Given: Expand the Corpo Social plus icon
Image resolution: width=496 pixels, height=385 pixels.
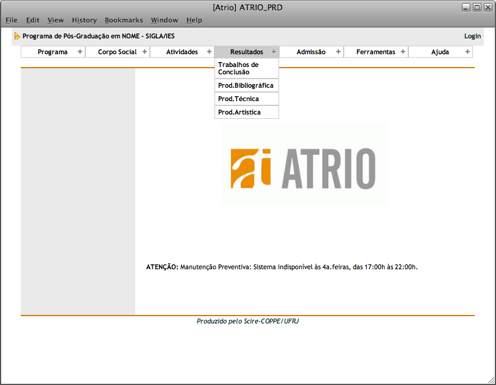Looking at the screenshot, I should tap(144, 52).
